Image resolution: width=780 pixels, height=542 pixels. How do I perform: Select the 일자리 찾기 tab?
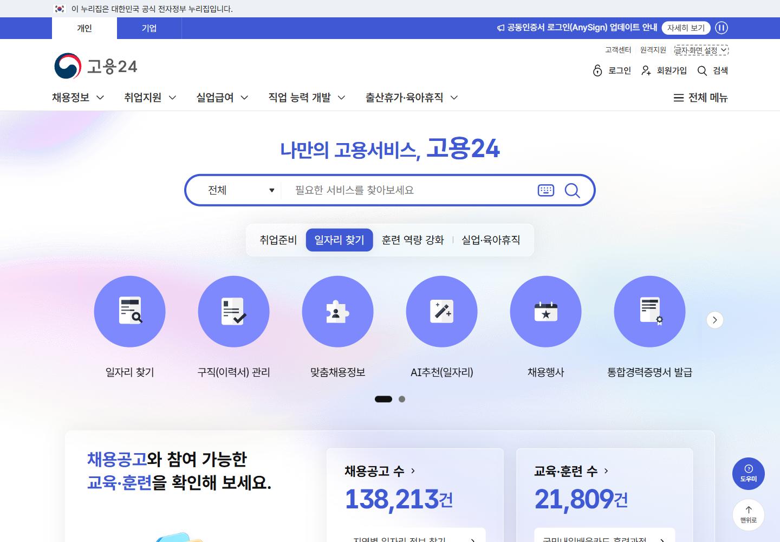click(x=340, y=240)
